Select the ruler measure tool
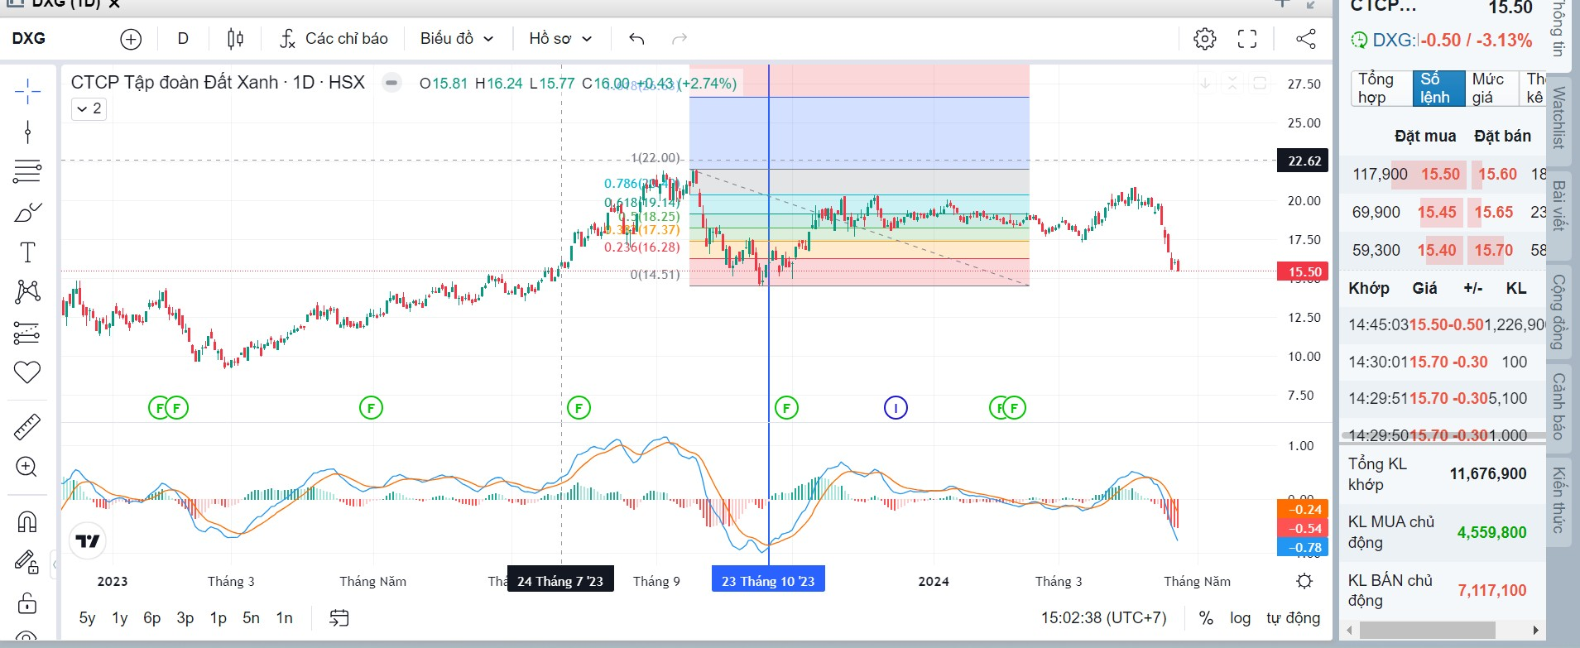1580x648 pixels. (27, 427)
